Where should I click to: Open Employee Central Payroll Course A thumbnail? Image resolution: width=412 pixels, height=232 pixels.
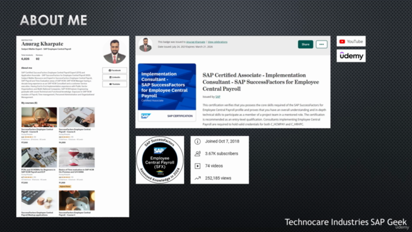(x=77, y=117)
